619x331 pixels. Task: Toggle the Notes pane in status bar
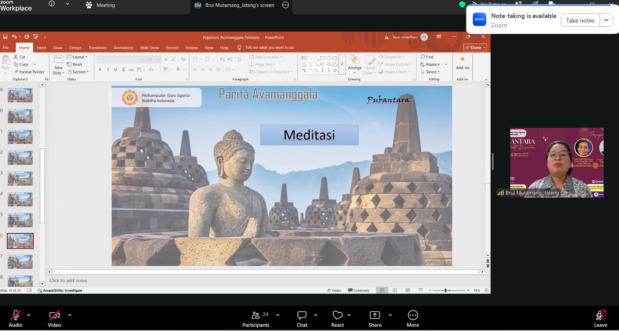(x=334, y=290)
